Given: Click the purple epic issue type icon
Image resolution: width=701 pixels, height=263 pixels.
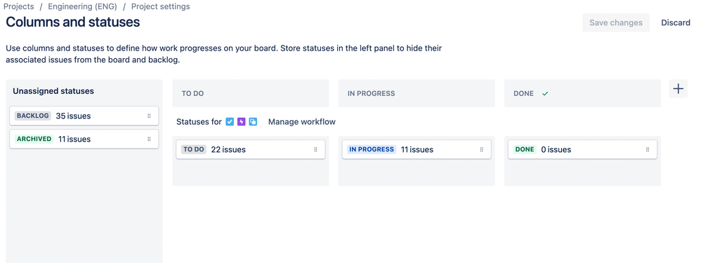Looking at the screenshot, I should 242,121.
